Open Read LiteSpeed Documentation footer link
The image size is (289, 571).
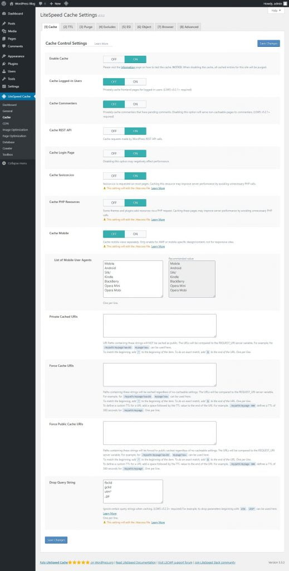tap(136, 562)
